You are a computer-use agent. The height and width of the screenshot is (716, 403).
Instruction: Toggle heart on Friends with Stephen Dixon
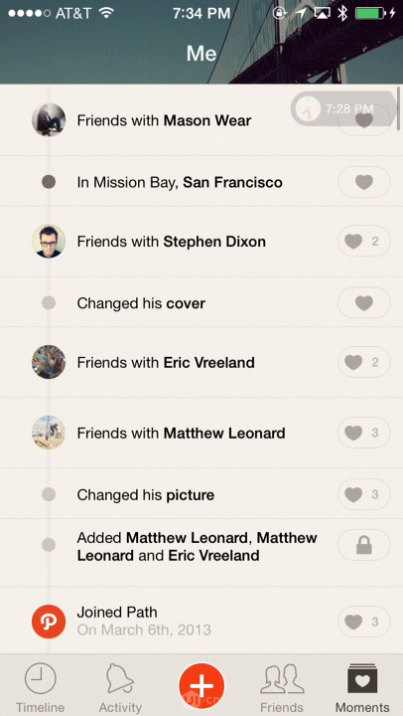(364, 241)
